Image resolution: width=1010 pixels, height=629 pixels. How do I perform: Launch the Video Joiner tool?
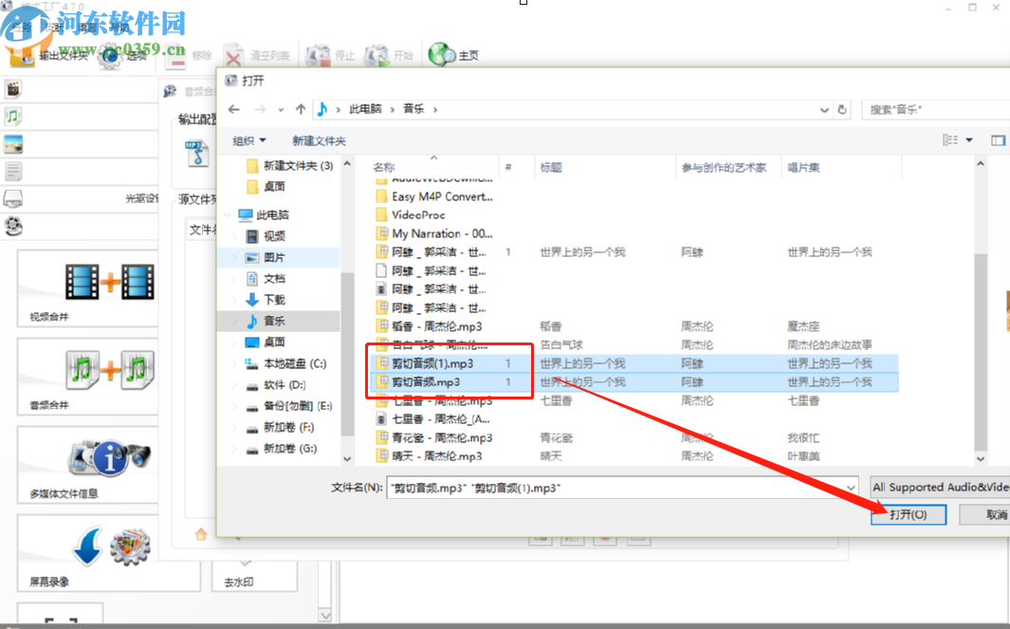pyautogui.click(x=87, y=288)
